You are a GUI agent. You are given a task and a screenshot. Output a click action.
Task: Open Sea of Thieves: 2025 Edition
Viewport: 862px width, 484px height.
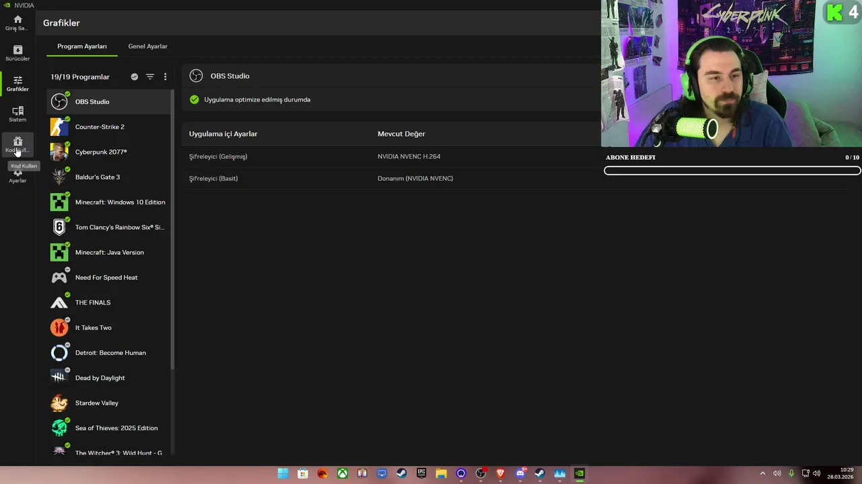pos(108,428)
